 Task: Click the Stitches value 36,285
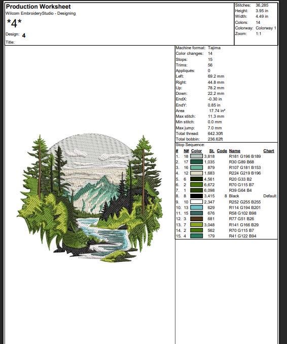coord(262,5)
